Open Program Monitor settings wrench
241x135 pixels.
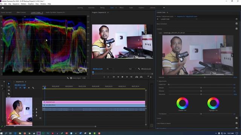click(139, 69)
